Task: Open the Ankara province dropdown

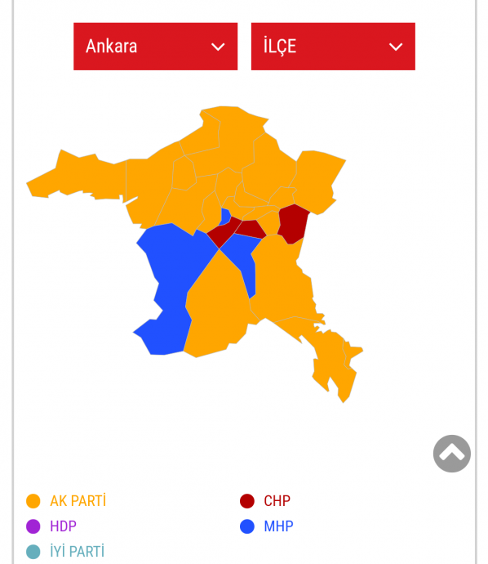Action: tap(156, 47)
